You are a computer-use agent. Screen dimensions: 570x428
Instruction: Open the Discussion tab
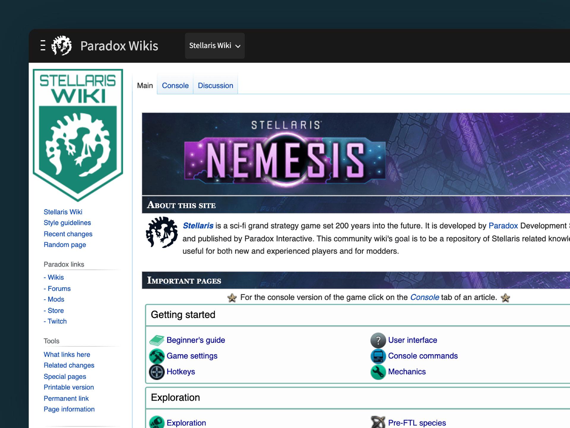pyautogui.click(x=216, y=85)
